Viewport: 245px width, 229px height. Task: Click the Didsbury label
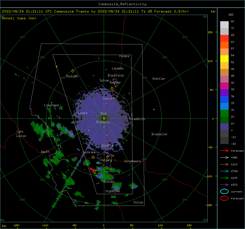click(x=103, y=122)
